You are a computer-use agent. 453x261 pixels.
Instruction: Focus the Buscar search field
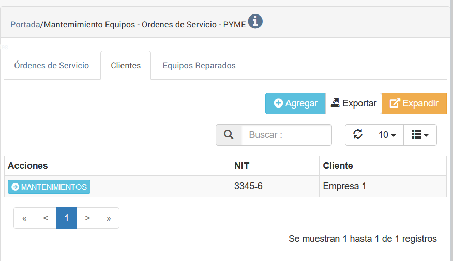pos(286,135)
